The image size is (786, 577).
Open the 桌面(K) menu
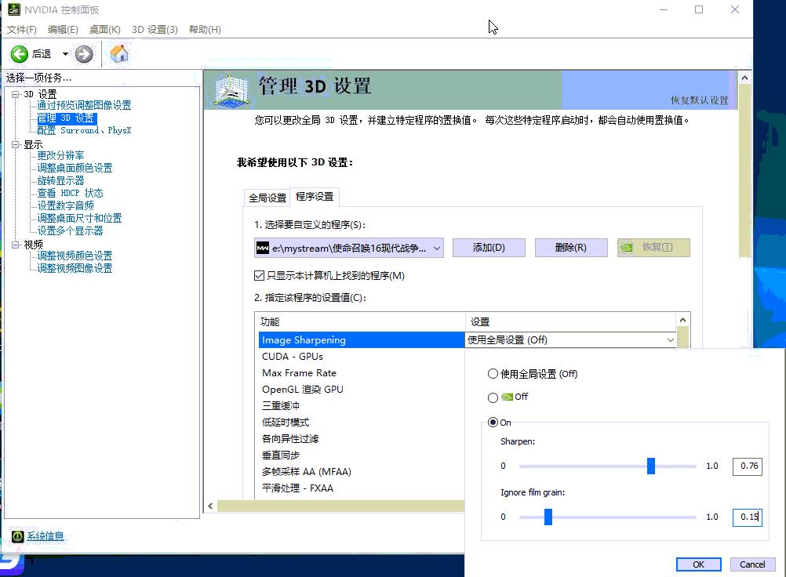coord(105,30)
